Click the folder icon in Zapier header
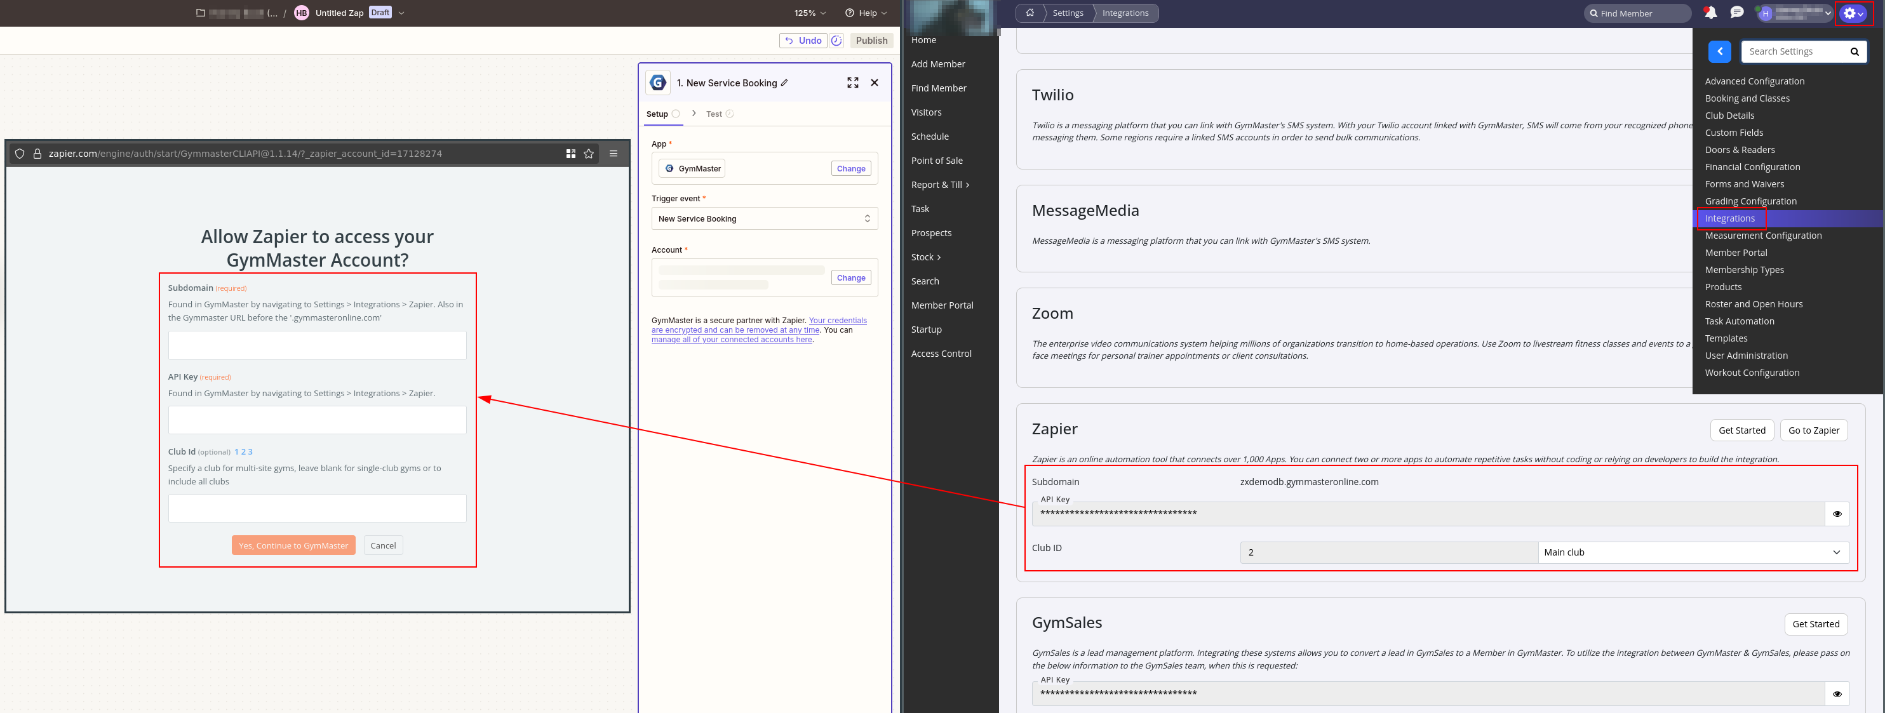 [201, 13]
